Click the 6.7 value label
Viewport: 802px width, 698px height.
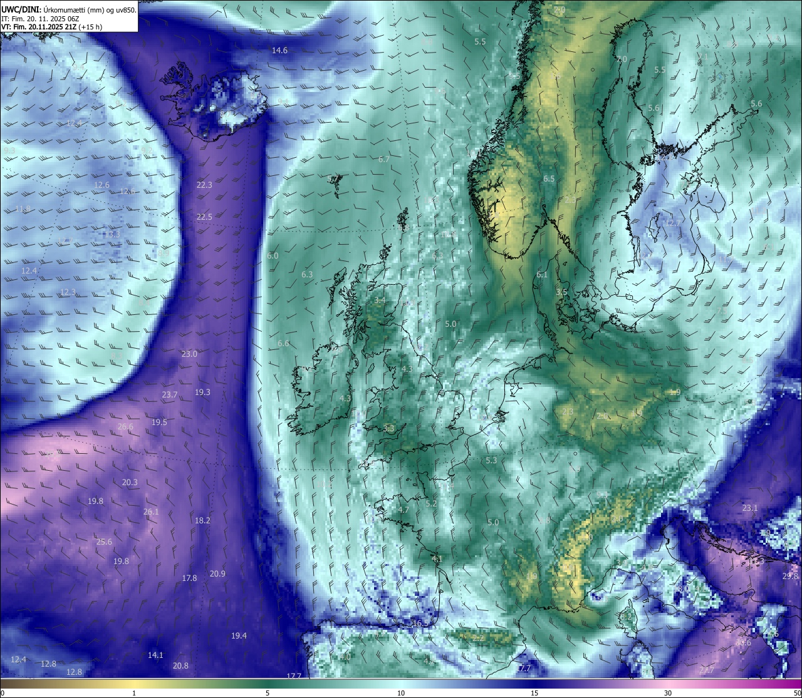(384, 159)
